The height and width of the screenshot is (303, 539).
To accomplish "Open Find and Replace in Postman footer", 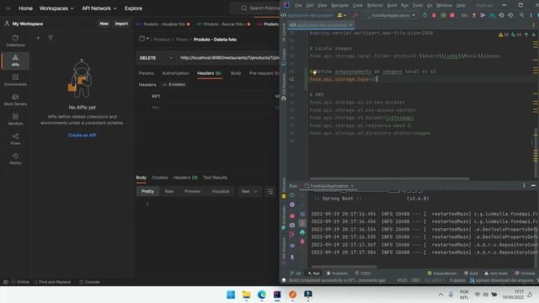I will (x=52, y=282).
